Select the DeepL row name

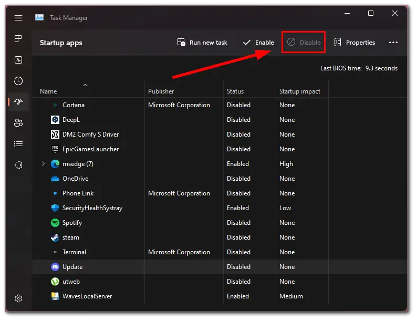pos(71,120)
